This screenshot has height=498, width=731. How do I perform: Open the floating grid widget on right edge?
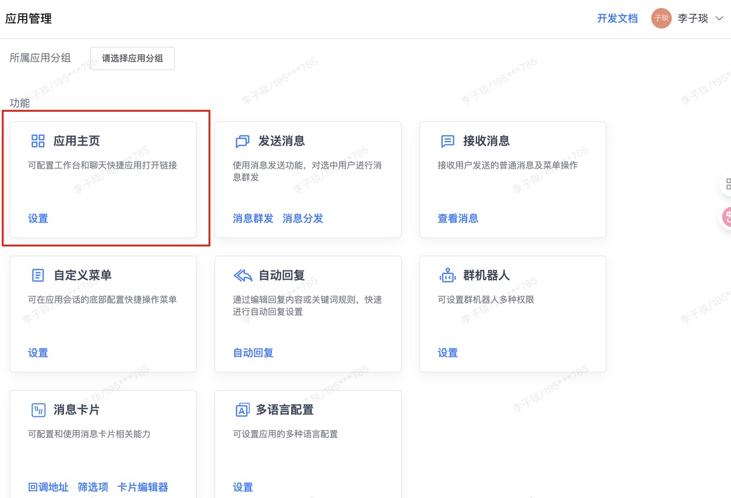728,184
